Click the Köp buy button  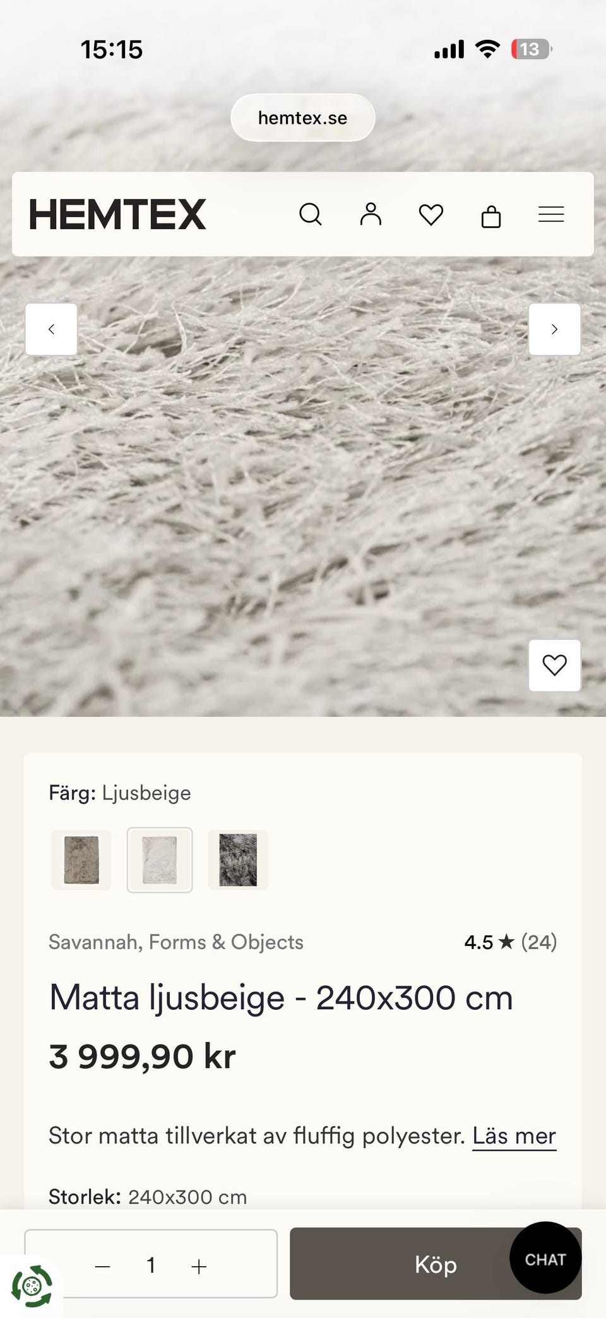coord(436,1264)
